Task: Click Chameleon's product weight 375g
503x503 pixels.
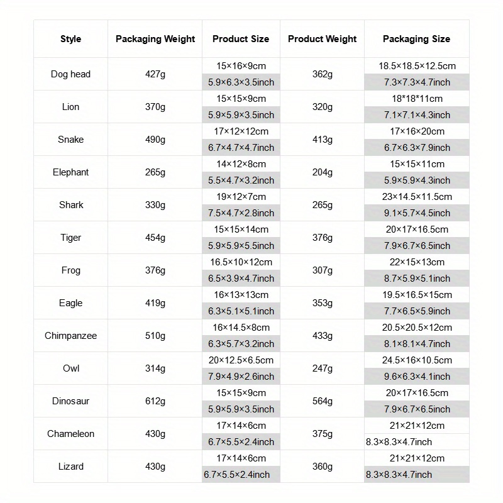Action: 322,434
